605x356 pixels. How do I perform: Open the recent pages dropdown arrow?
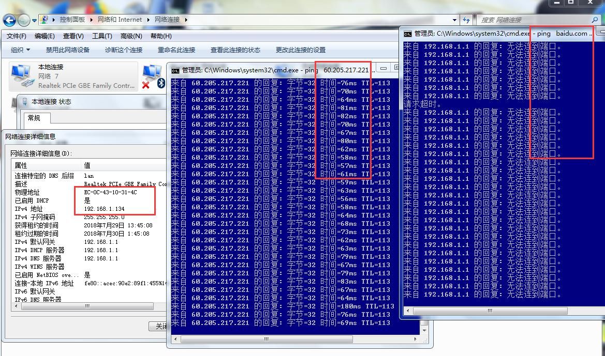pos(34,20)
